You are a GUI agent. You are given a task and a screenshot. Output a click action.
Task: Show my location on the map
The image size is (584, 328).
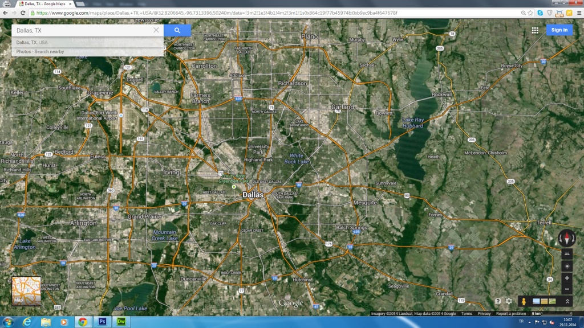point(566,266)
